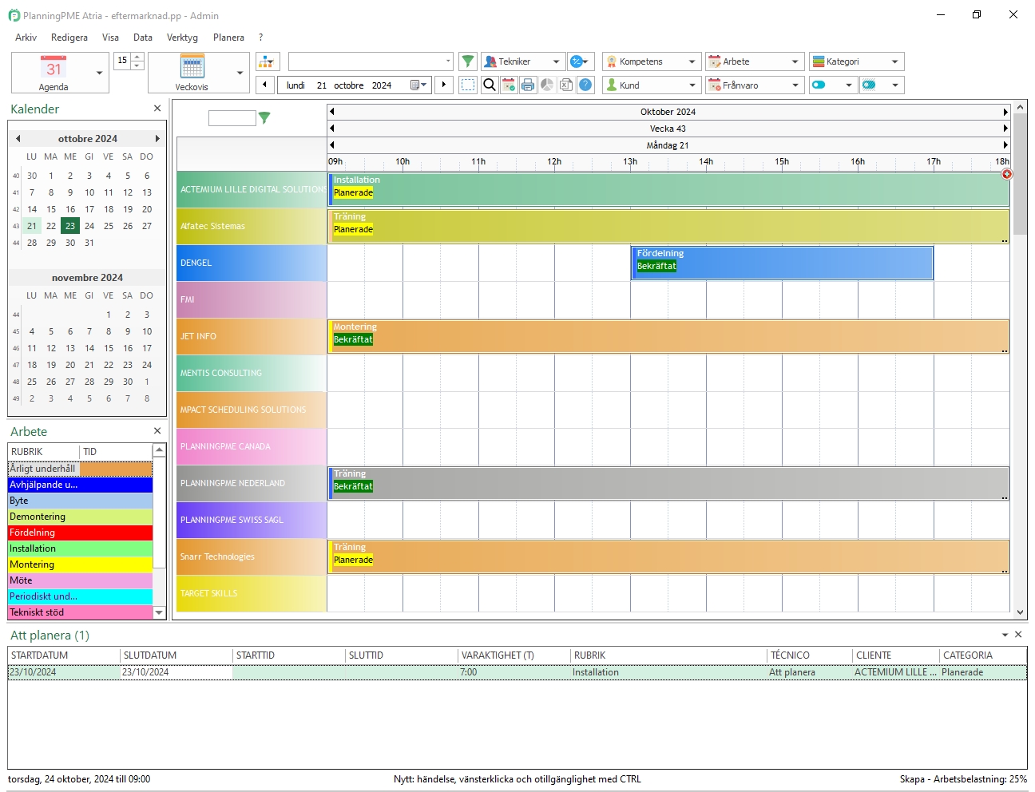
Task: Open search with the magnifying glass icon
Action: [x=490, y=85]
